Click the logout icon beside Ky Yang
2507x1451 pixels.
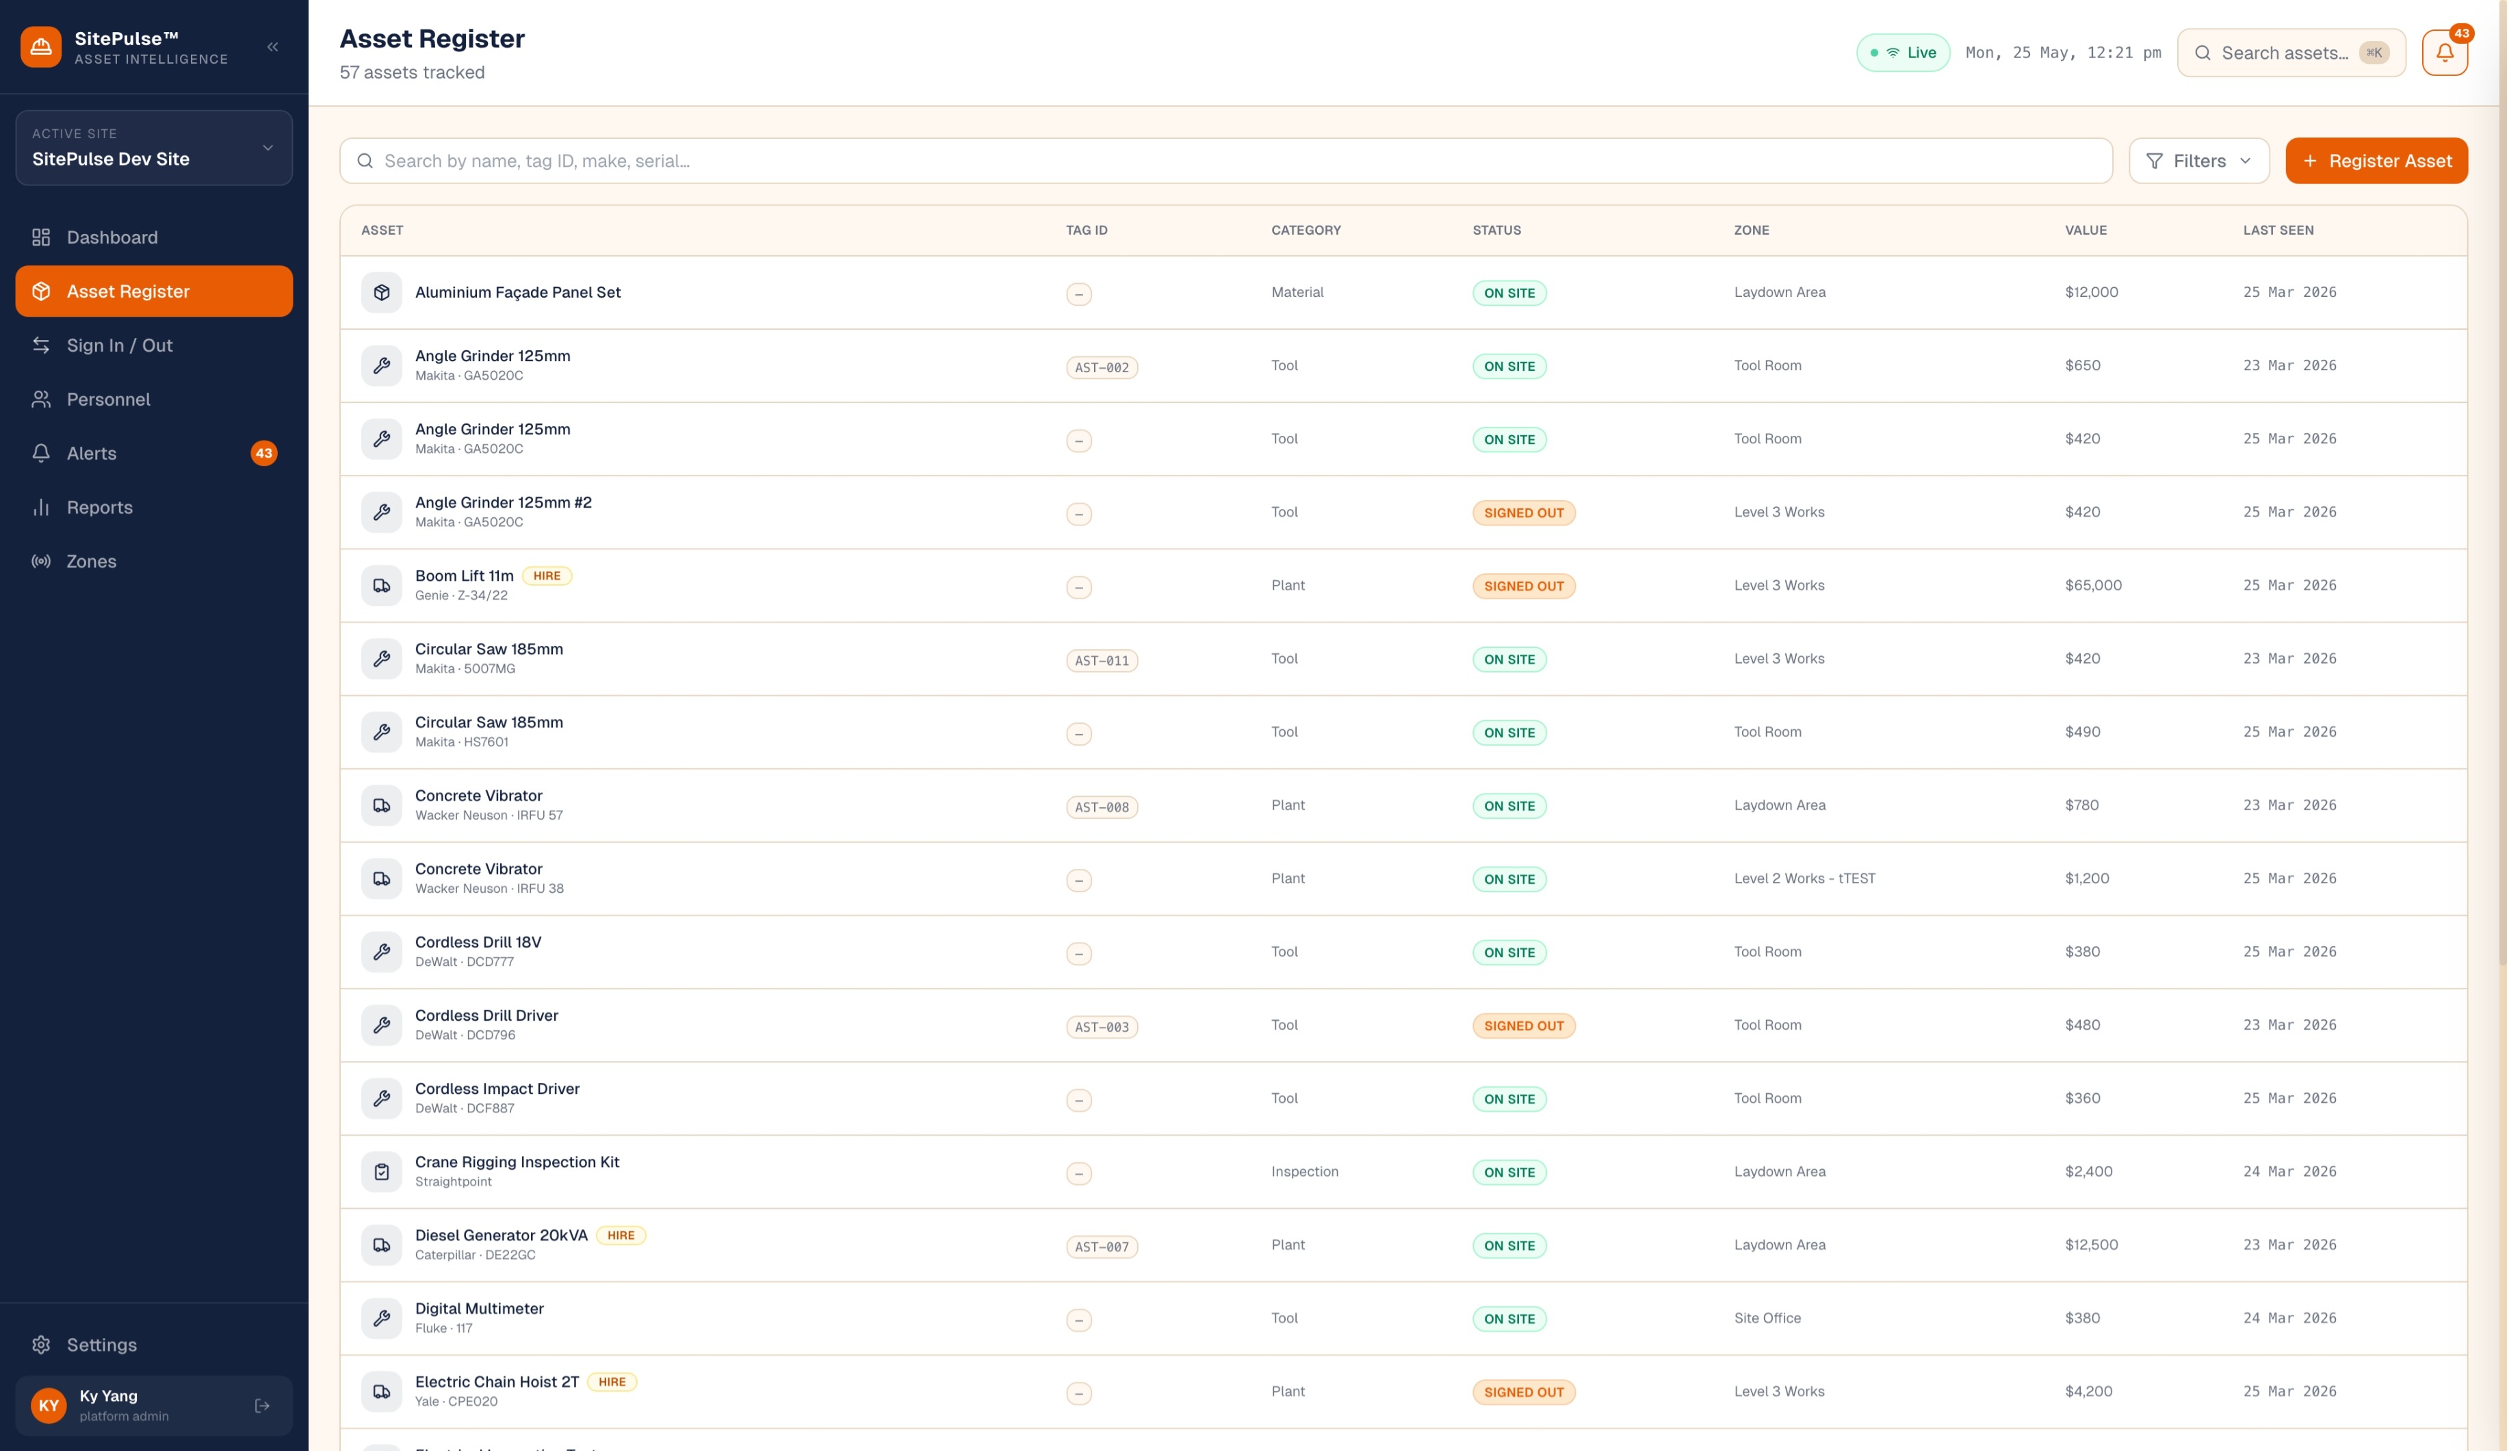(x=261, y=1405)
